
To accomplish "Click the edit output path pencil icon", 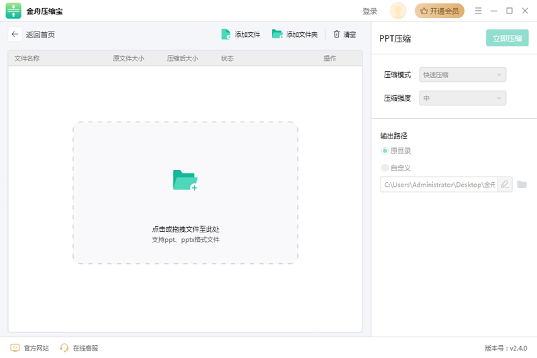I will (505, 185).
